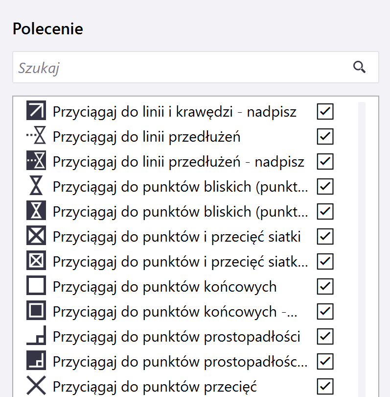This screenshot has width=390, height=397.
Task: Click the magnifying glass search icon
Action: [360, 68]
